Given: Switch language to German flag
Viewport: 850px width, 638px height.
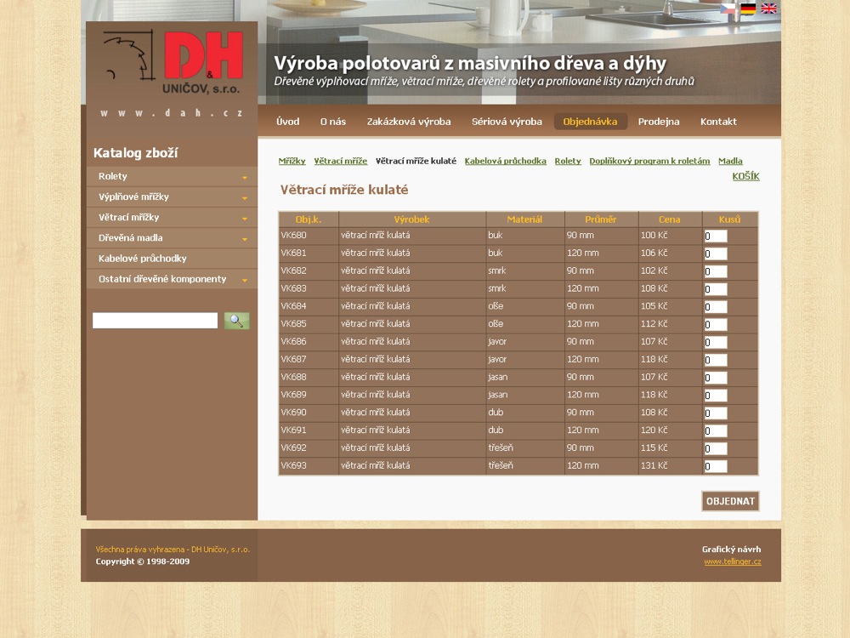Looking at the screenshot, I should coord(748,9).
